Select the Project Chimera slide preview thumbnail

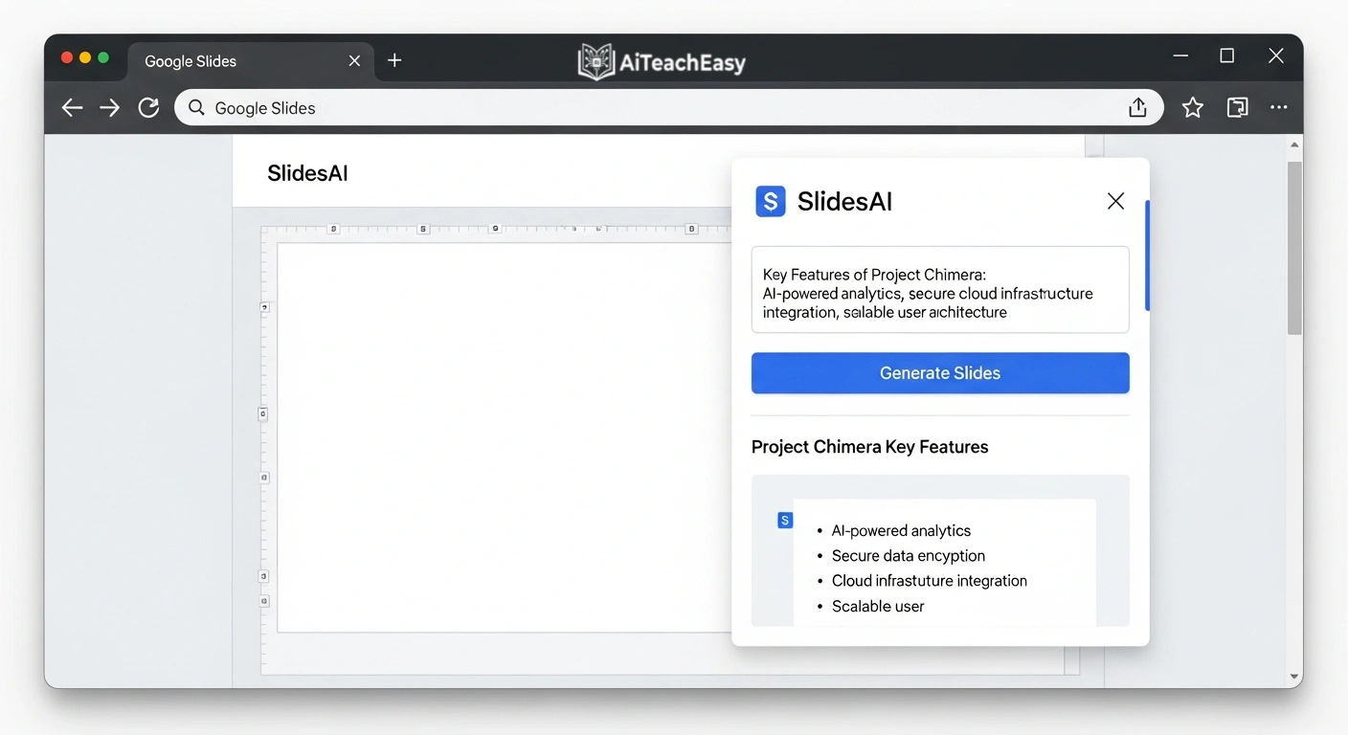tap(940, 555)
